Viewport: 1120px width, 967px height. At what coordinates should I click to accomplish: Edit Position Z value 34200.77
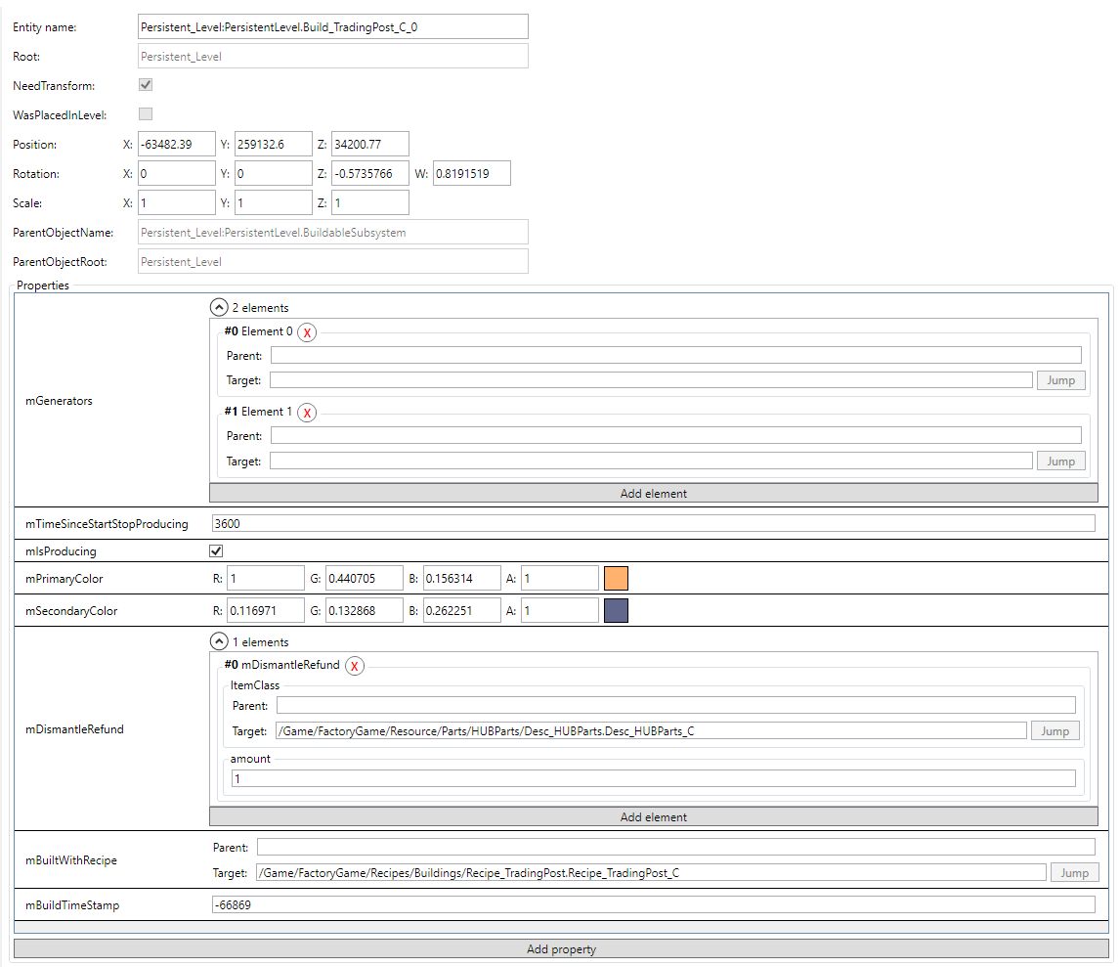pos(370,144)
